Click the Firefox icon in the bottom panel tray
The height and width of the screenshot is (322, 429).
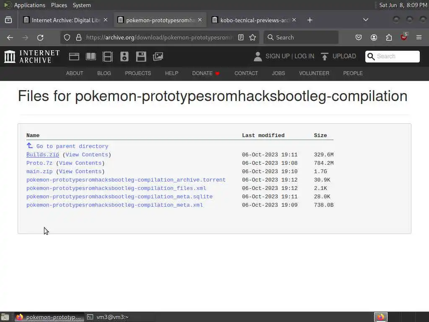381,317
